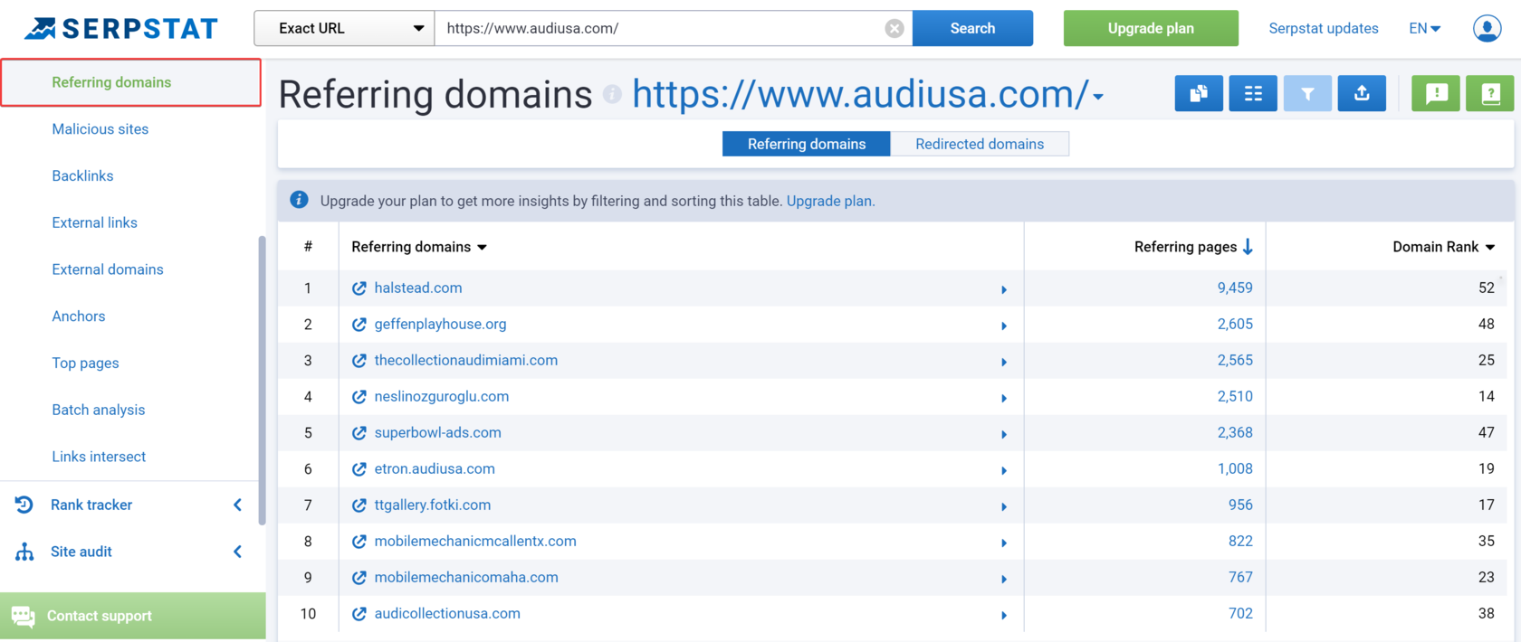
Task: Click the Site audit icon
Action: click(24, 552)
